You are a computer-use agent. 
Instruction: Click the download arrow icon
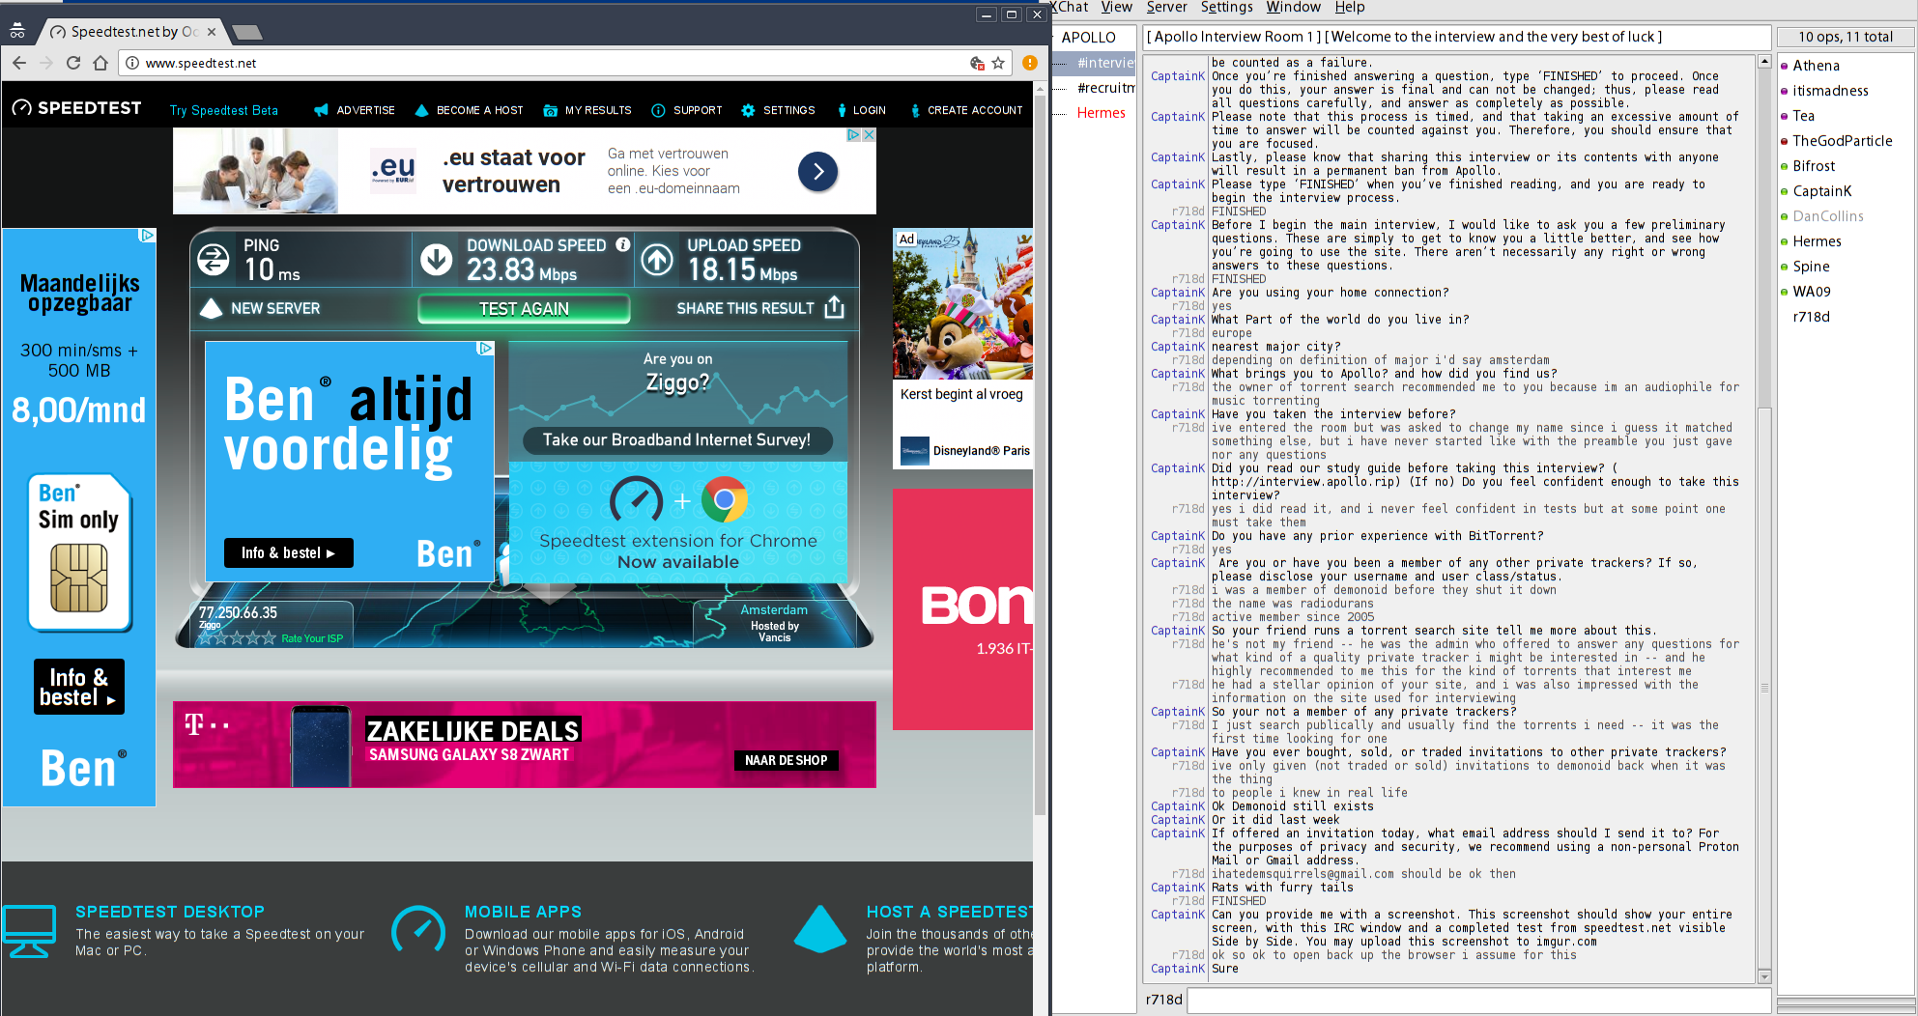[437, 259]
